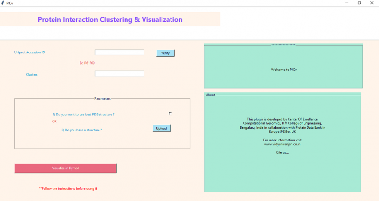Click the red Follow the instructions note

coord(68,188)
